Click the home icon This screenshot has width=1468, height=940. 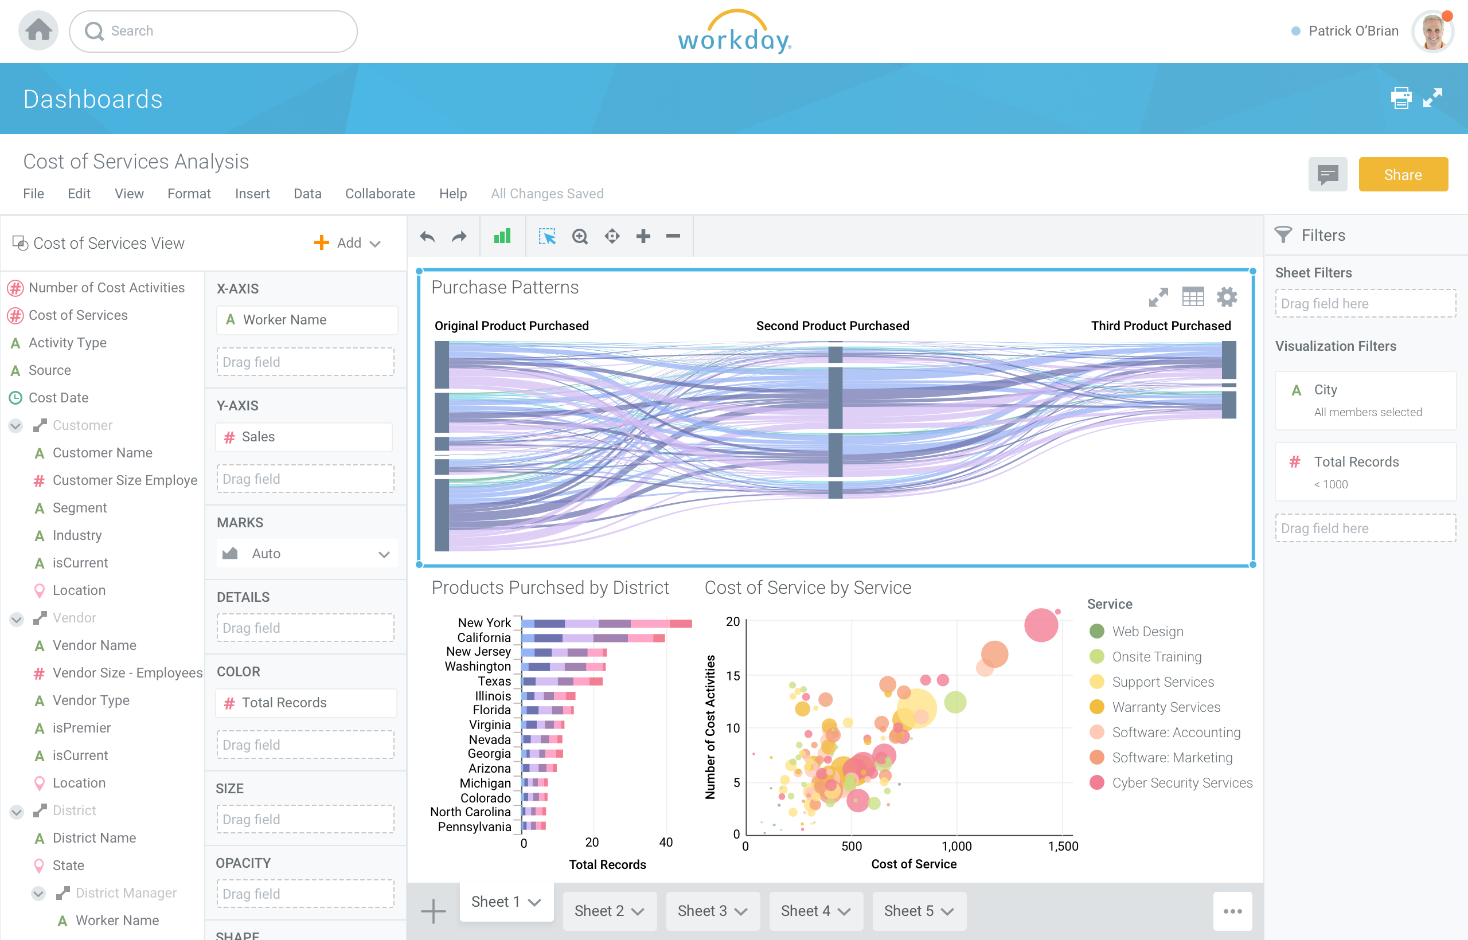pyautogui.click(x=38, y=30)
